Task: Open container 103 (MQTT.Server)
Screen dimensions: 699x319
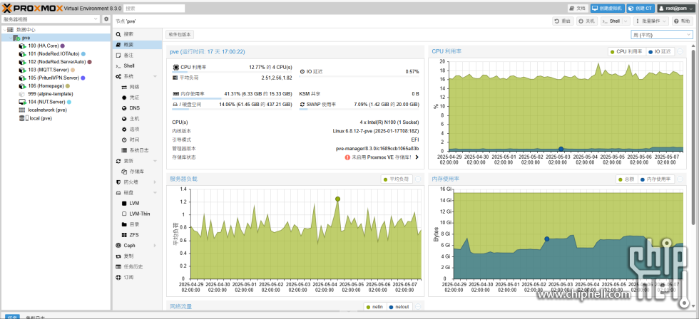Action: click(x=47, y=70)
